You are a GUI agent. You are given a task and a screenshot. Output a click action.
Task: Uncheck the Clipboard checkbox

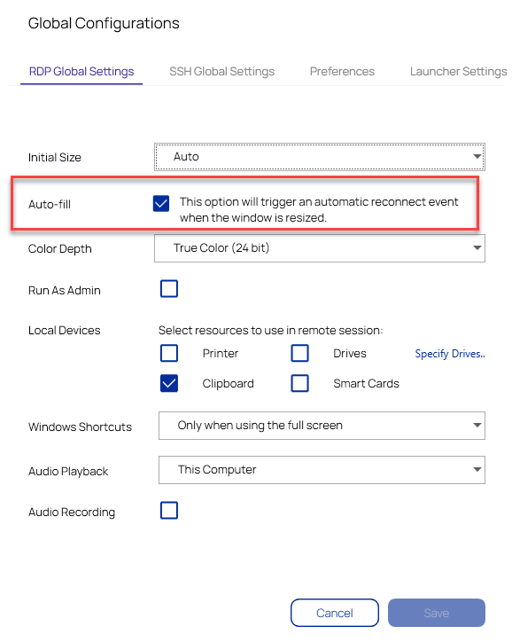point(169,383)
